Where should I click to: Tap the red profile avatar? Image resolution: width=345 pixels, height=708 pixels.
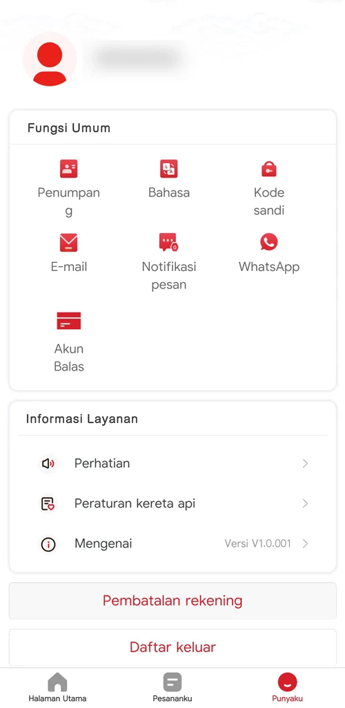tap(50, 59)
